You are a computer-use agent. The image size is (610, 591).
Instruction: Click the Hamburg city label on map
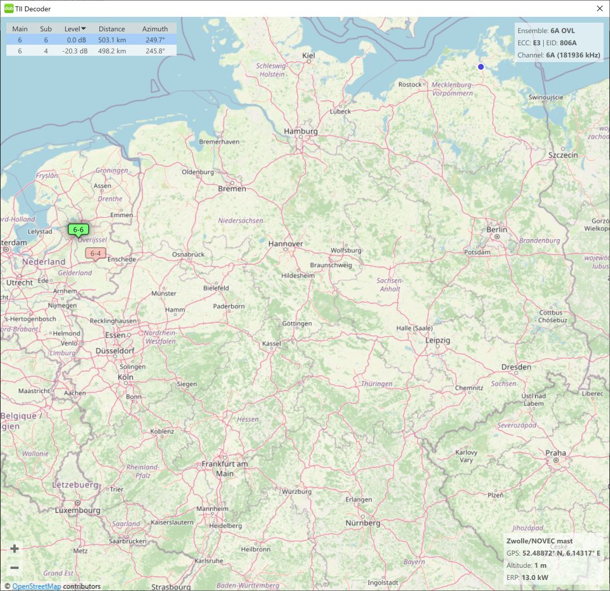[300, 131]
